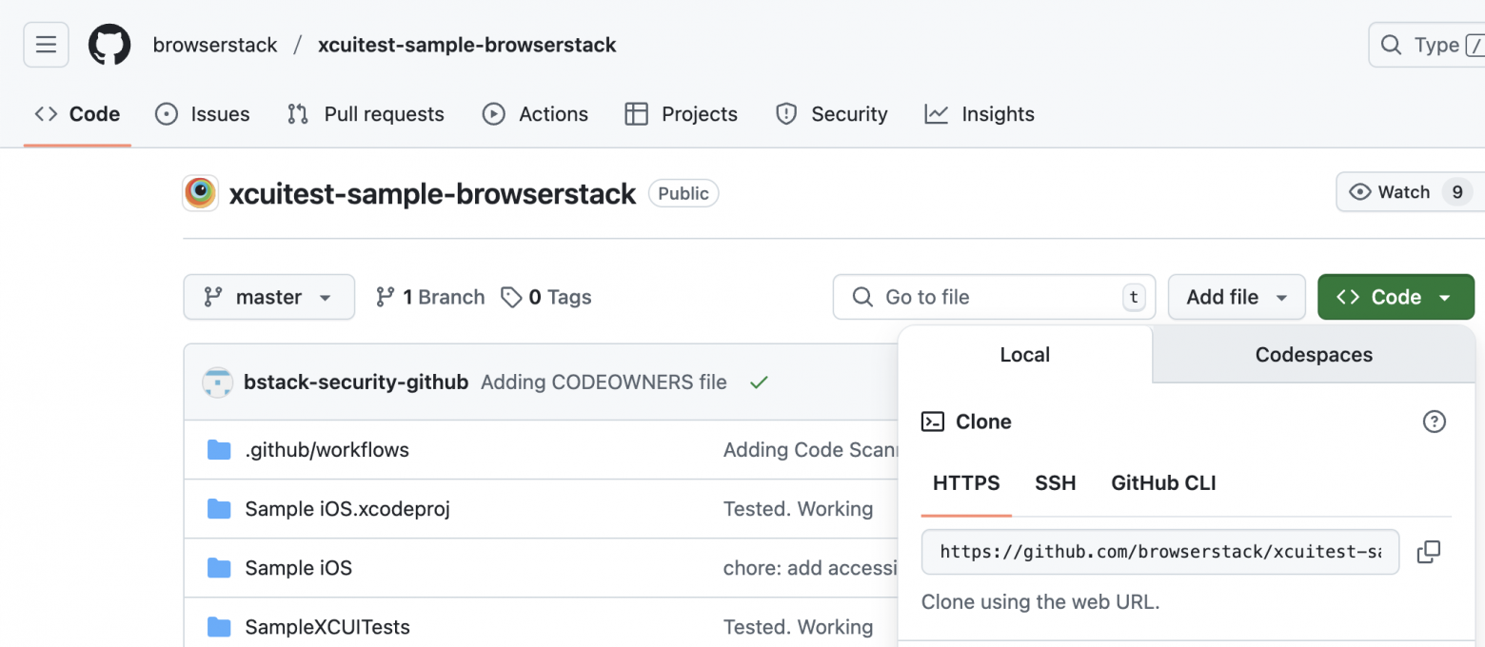Image resolution: width=1485 pixels, height=647 pixels.
Task: Expand the master branch dropdown
Action: pos(268,297)
